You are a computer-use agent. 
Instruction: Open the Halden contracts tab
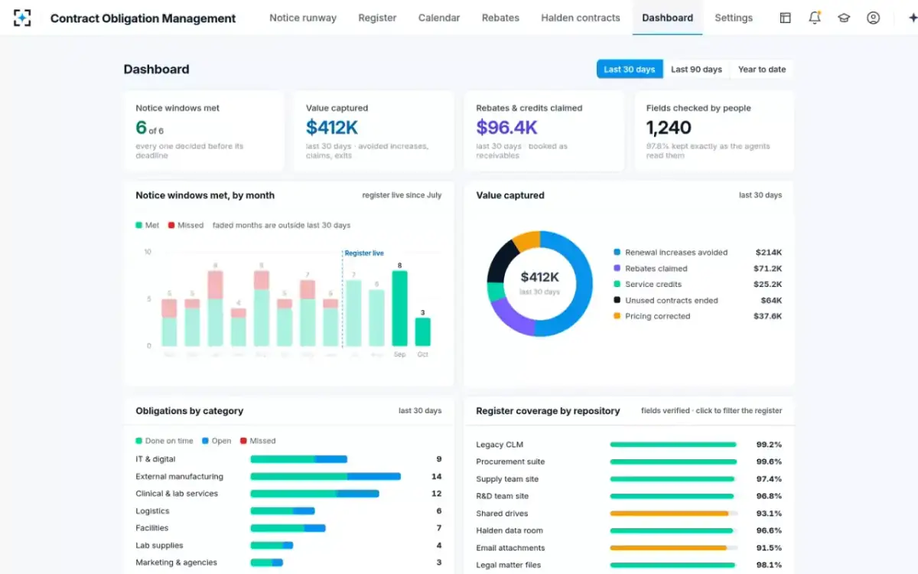click(x=581, y=18)
